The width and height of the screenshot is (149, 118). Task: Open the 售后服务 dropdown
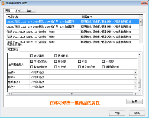pyautogui.click(x=135, y=82)
